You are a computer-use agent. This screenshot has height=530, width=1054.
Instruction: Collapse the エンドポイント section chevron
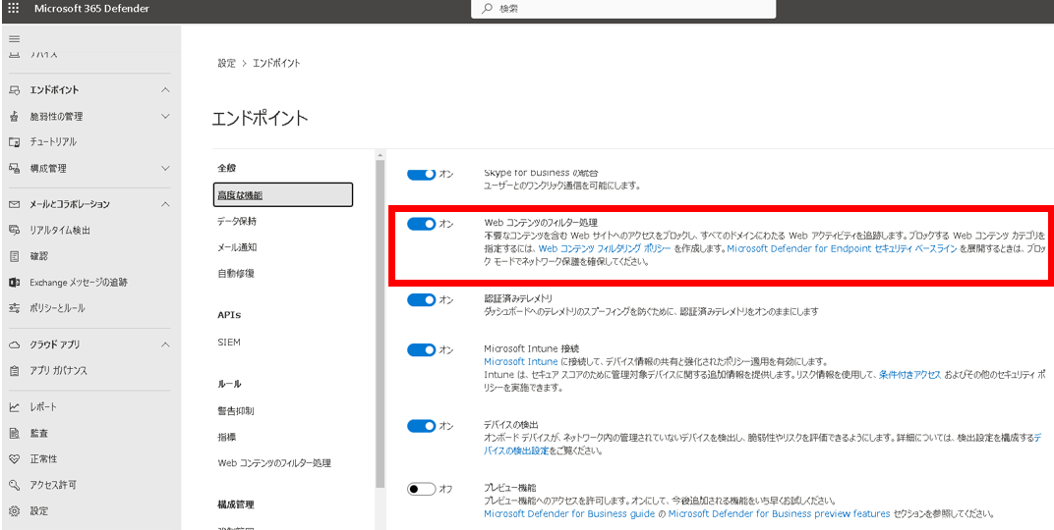166,90
